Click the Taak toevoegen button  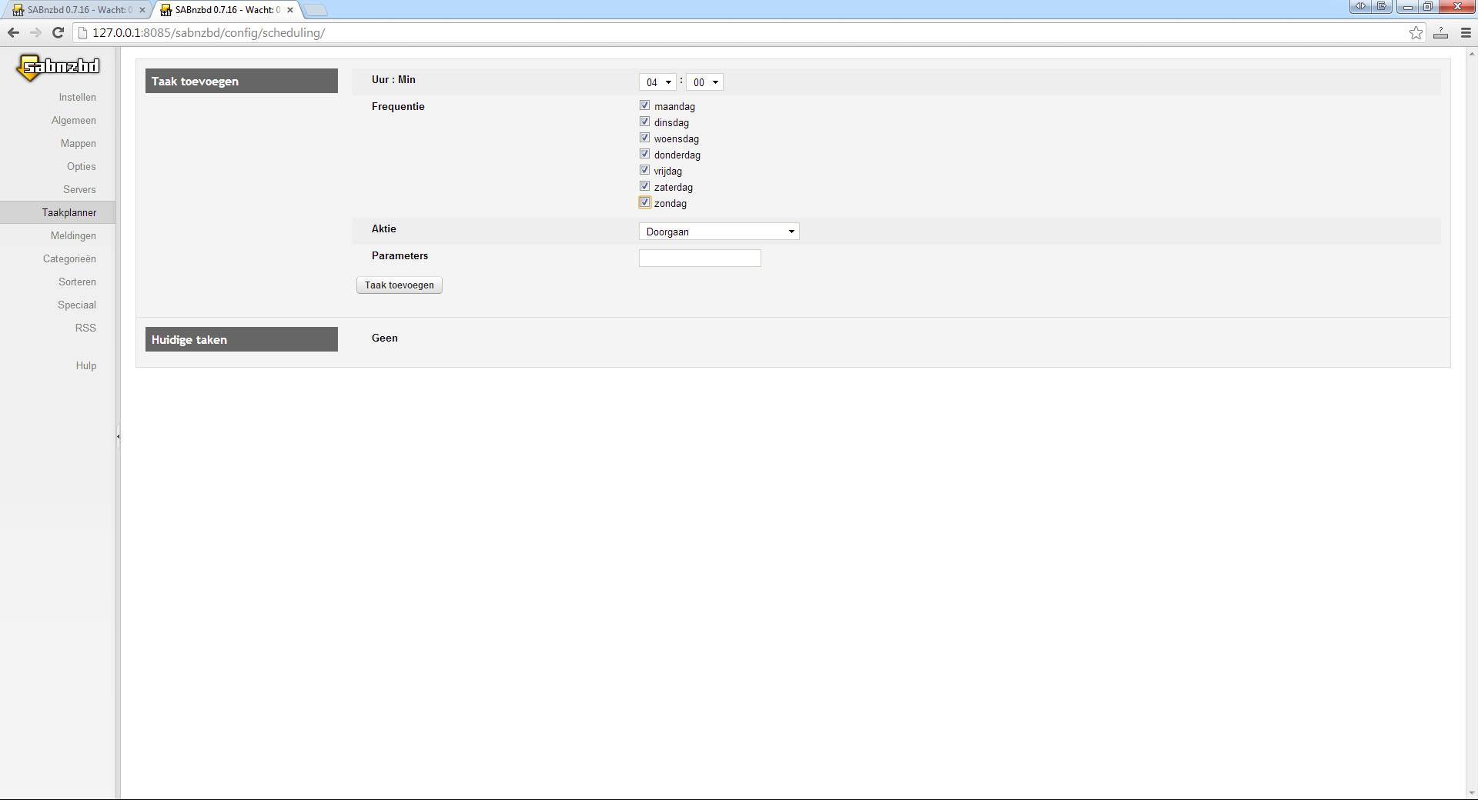click(400, 285)
